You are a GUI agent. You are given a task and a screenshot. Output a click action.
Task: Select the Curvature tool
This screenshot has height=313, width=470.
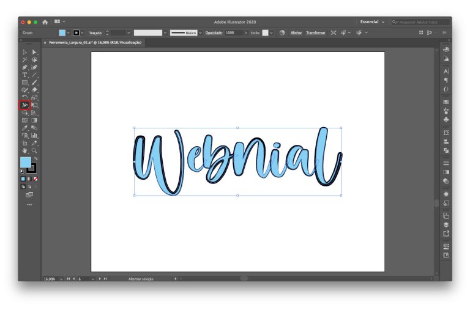[34, 67]
